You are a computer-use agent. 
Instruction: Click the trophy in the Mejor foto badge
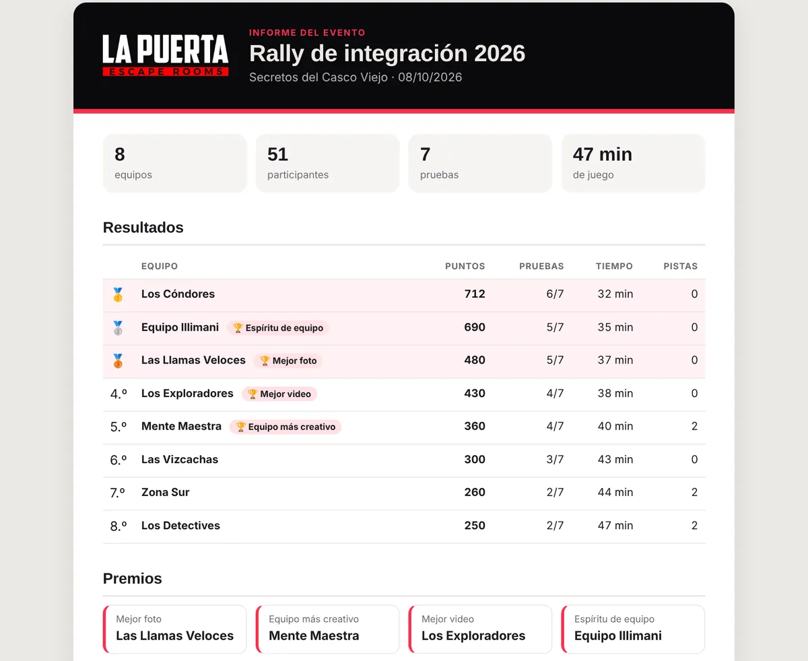point(265,361)
